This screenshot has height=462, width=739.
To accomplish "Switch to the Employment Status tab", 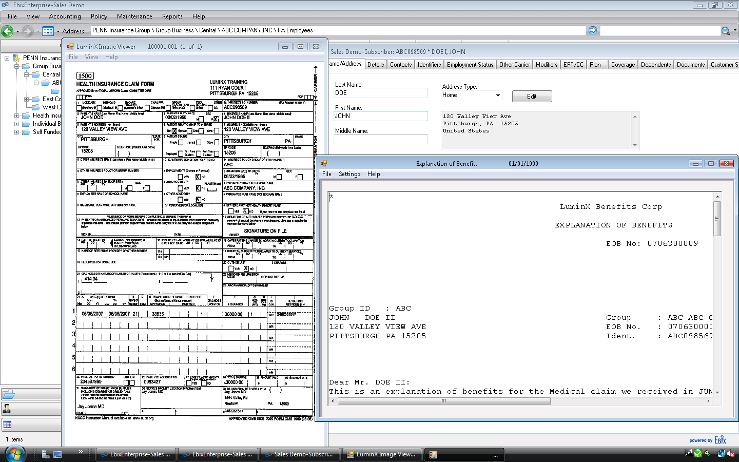I will coord(470,65).
